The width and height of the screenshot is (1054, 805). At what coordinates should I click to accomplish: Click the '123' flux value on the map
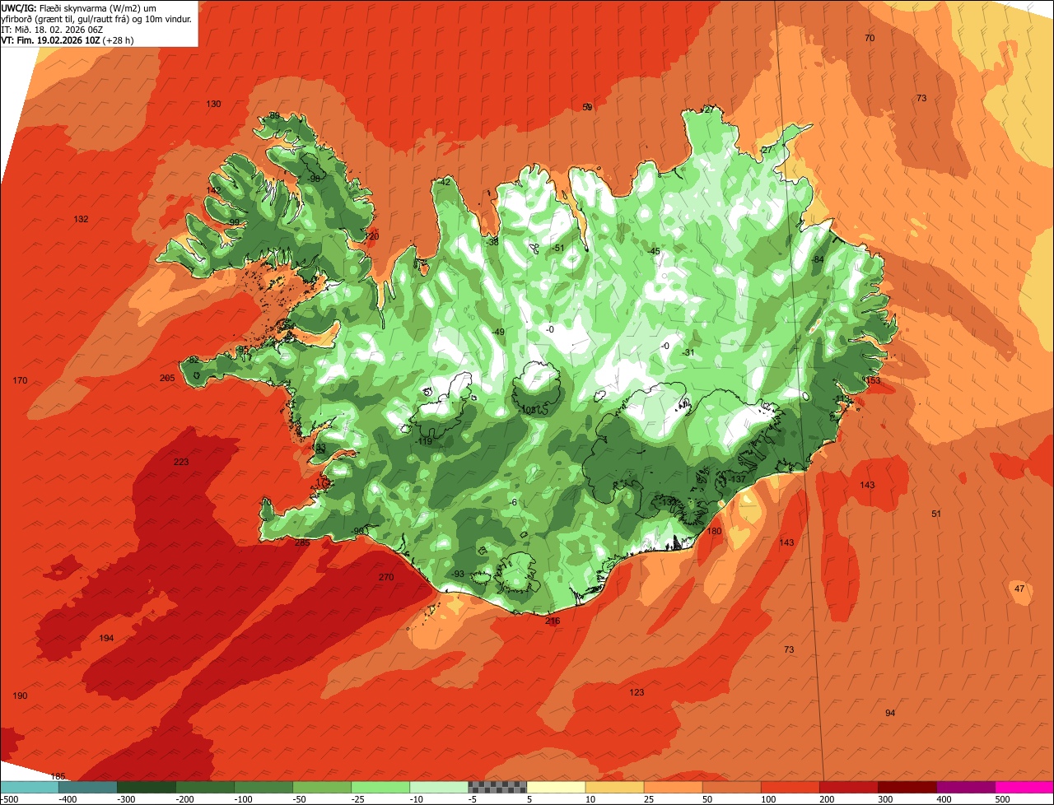tap(637, 693)
